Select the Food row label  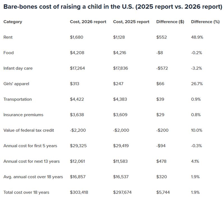[8, 53]
